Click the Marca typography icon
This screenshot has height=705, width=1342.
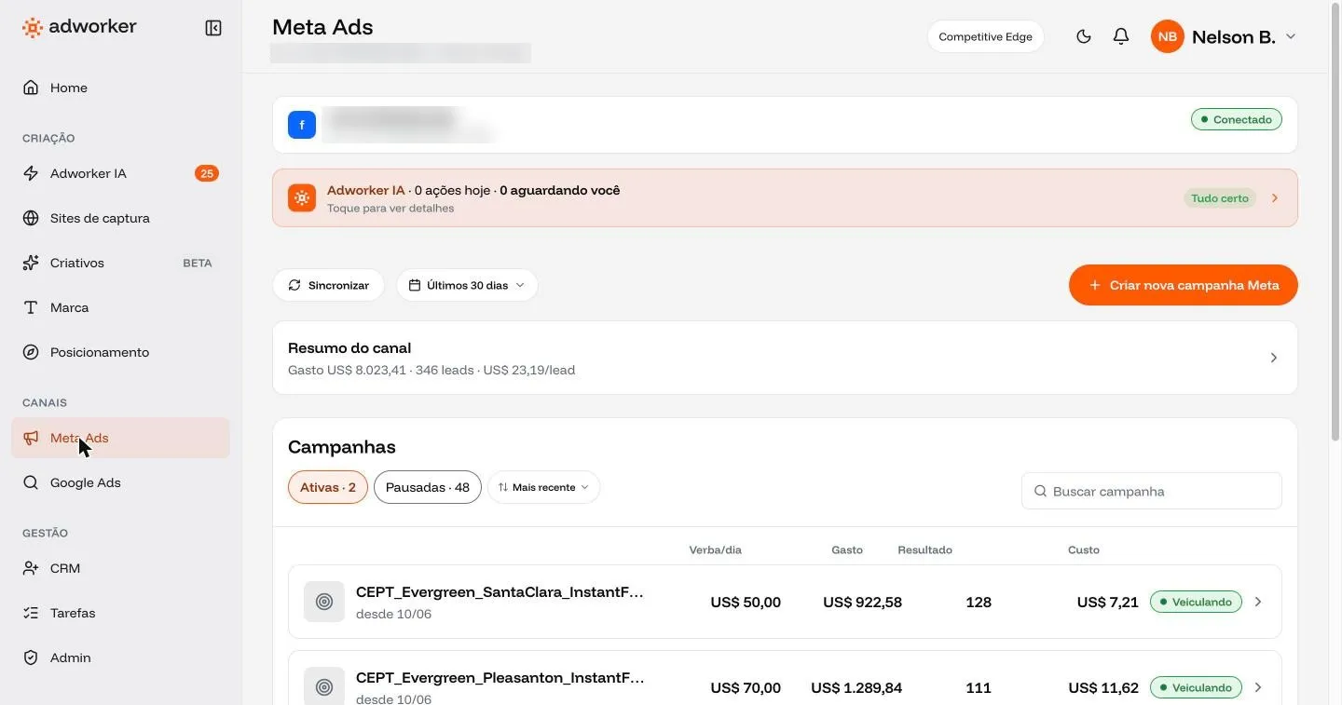31,307
